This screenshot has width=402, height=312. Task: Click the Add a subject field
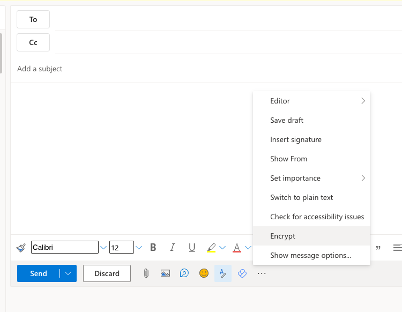point(205,69)
